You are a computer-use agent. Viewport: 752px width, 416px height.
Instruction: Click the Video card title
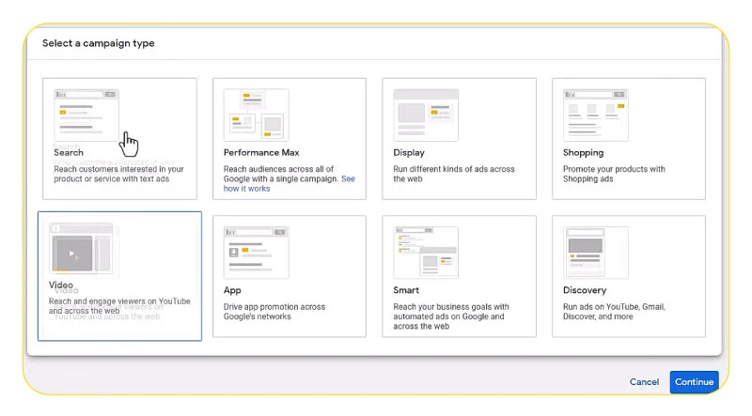(61, 285)
